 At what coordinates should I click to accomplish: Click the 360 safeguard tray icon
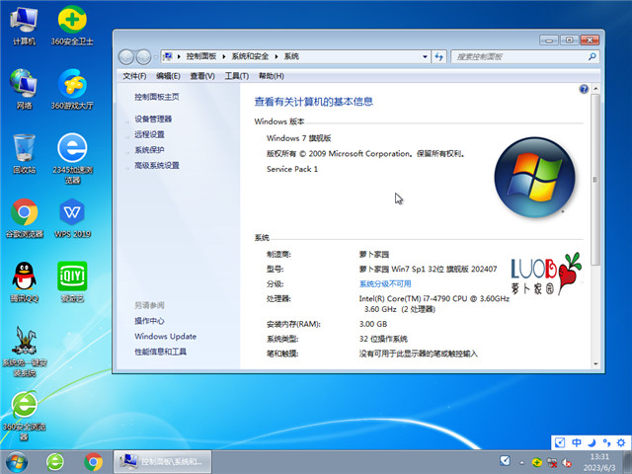point(536,462)
